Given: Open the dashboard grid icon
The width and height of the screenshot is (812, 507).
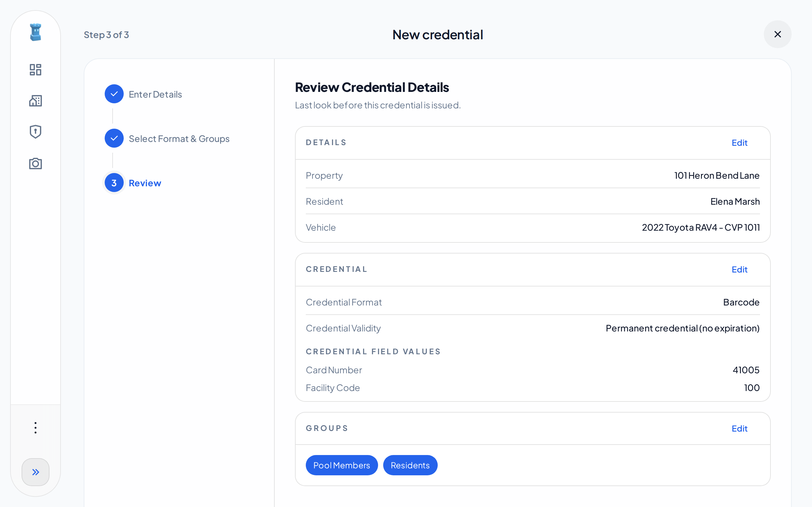Looking at the screenshot, I should [x=36, y=70].
